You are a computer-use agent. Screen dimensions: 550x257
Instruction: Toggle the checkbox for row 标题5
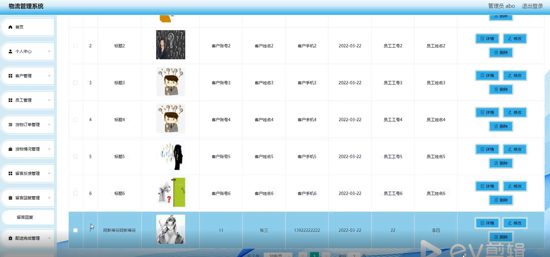[x=75, y=157]
